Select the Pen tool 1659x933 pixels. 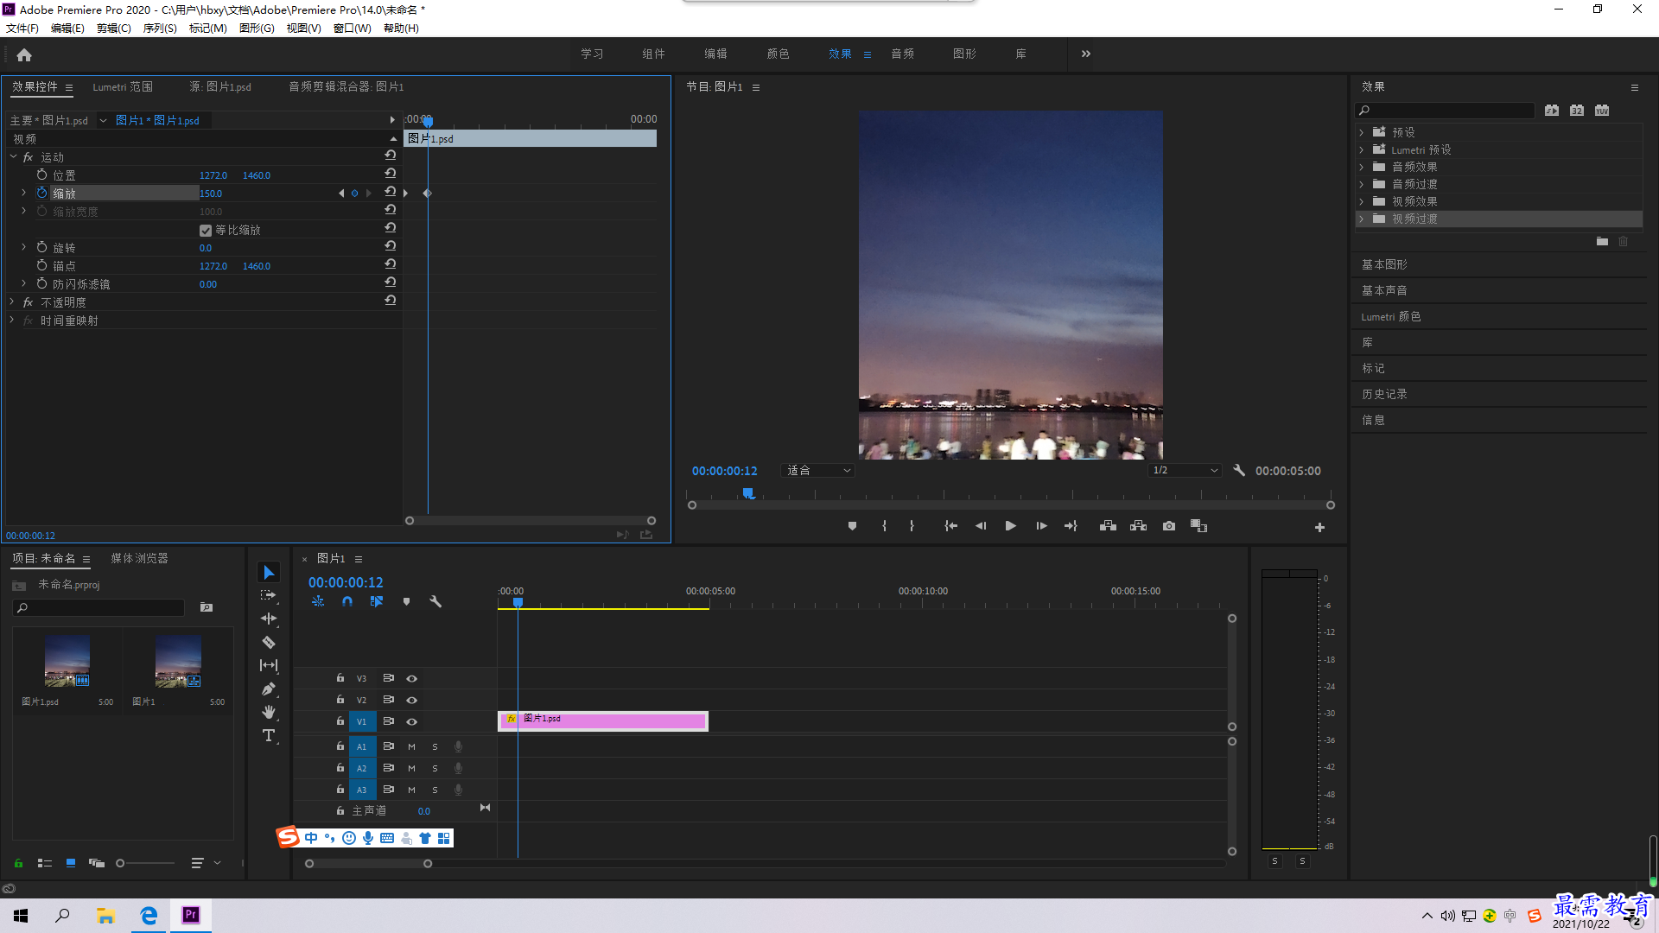pos(269,689)
